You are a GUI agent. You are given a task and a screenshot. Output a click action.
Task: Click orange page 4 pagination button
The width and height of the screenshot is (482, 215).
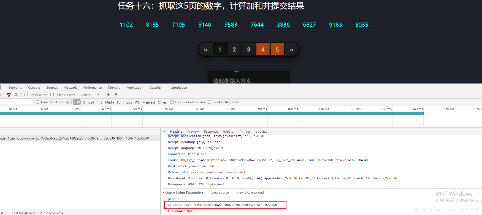point(263,49)
